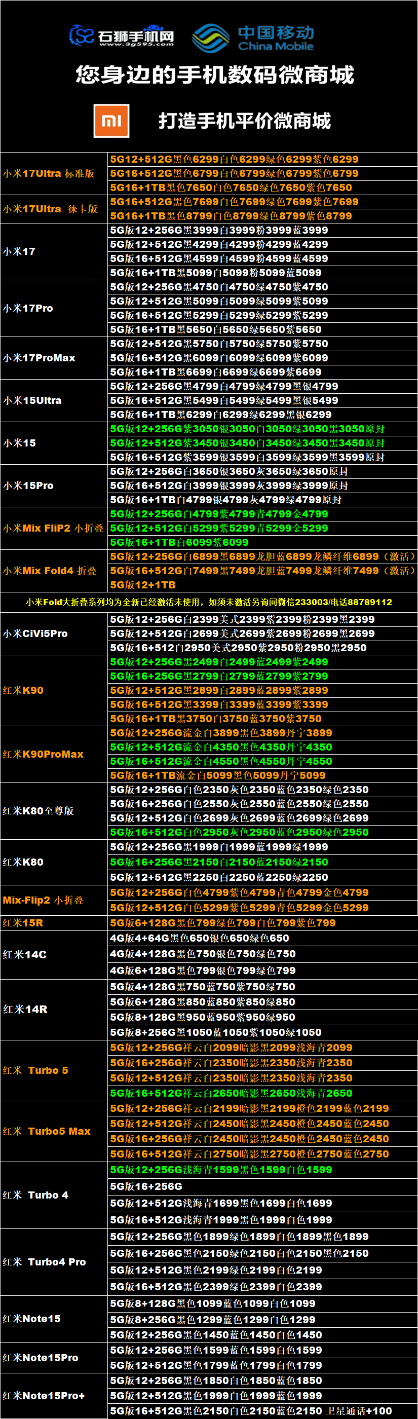
Task: Select the 小米17Ultra 徕卡版 model cell
Action: click(50, 209)
